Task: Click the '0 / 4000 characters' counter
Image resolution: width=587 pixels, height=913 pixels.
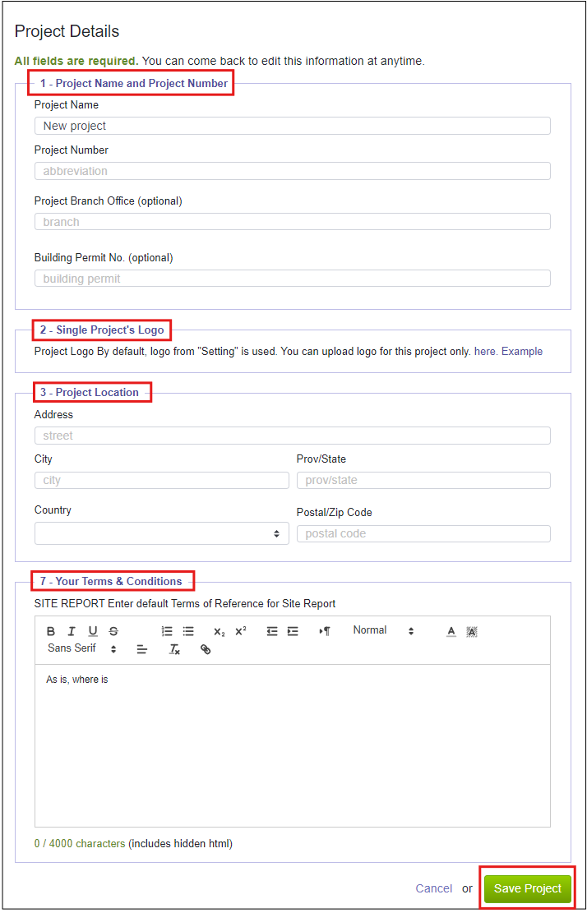Action: (x=80, y=844)
